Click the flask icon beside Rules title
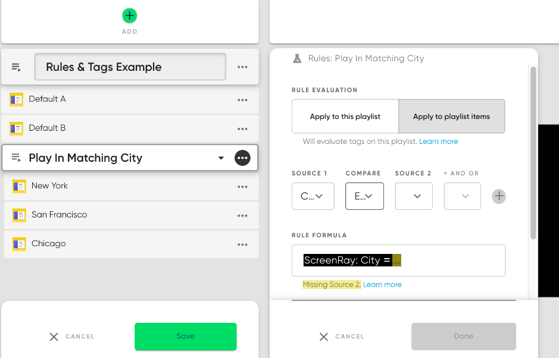Image resolution: width=559 pixels, height=358 pixels. tap(297, 58)
